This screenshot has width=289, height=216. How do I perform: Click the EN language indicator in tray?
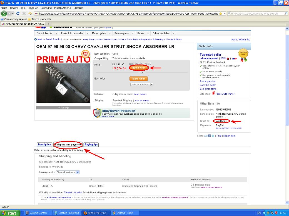tap(259, 213)
